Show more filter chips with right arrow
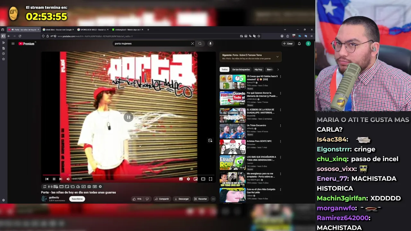411x231 pixels. pos(278,69)
